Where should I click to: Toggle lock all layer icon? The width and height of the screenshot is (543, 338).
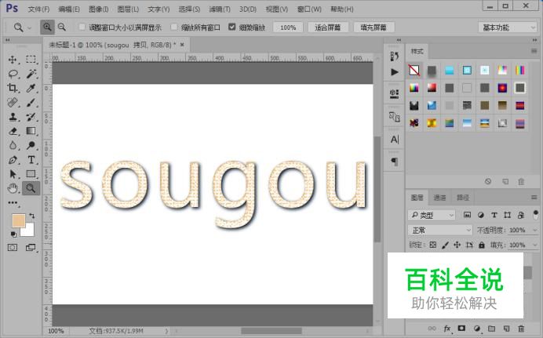[482, 245]
